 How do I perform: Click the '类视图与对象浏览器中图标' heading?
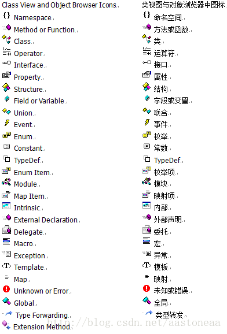pos(184,5)
